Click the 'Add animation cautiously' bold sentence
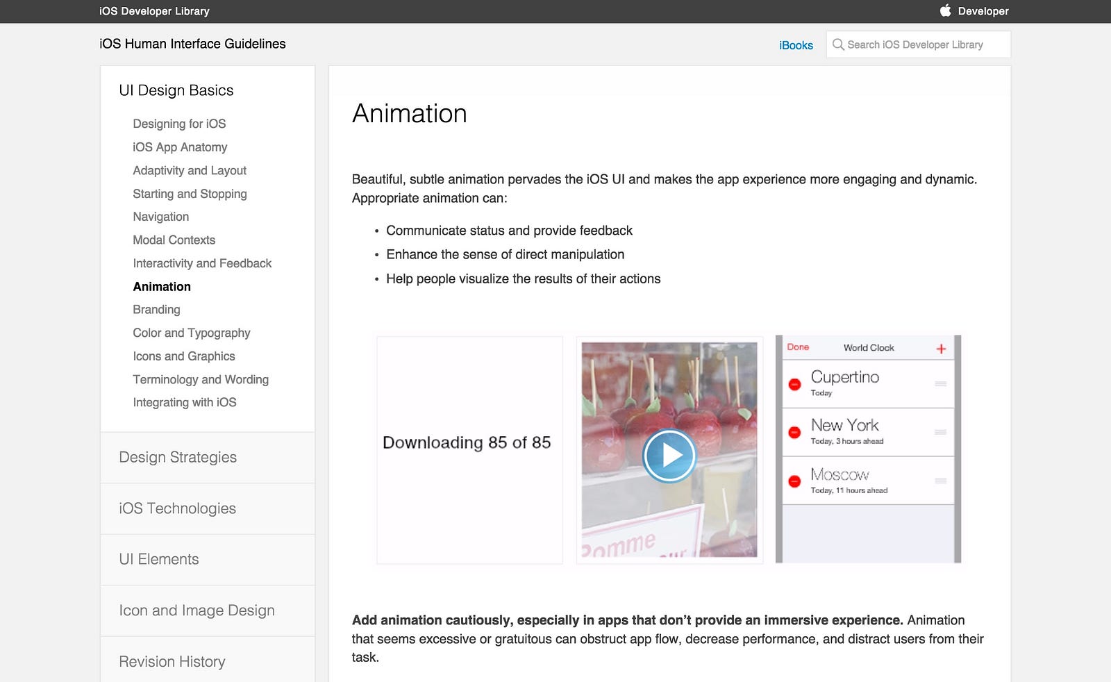Viewport: 1111px width, 682px height. click(x=627, y=620)
